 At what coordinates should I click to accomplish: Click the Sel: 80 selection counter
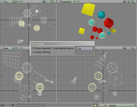(x=8, y=105)
